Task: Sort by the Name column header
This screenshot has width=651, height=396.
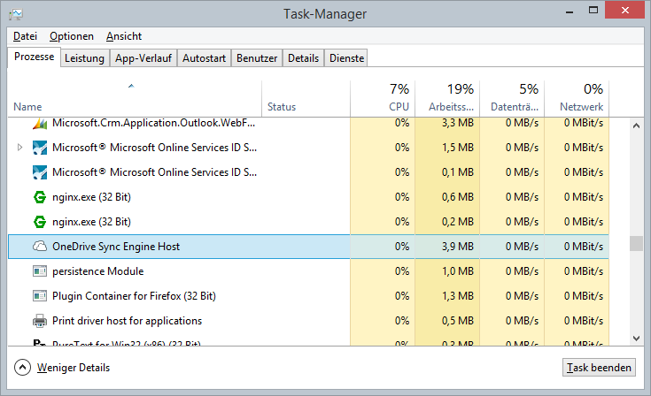Action: coord(135,99)
